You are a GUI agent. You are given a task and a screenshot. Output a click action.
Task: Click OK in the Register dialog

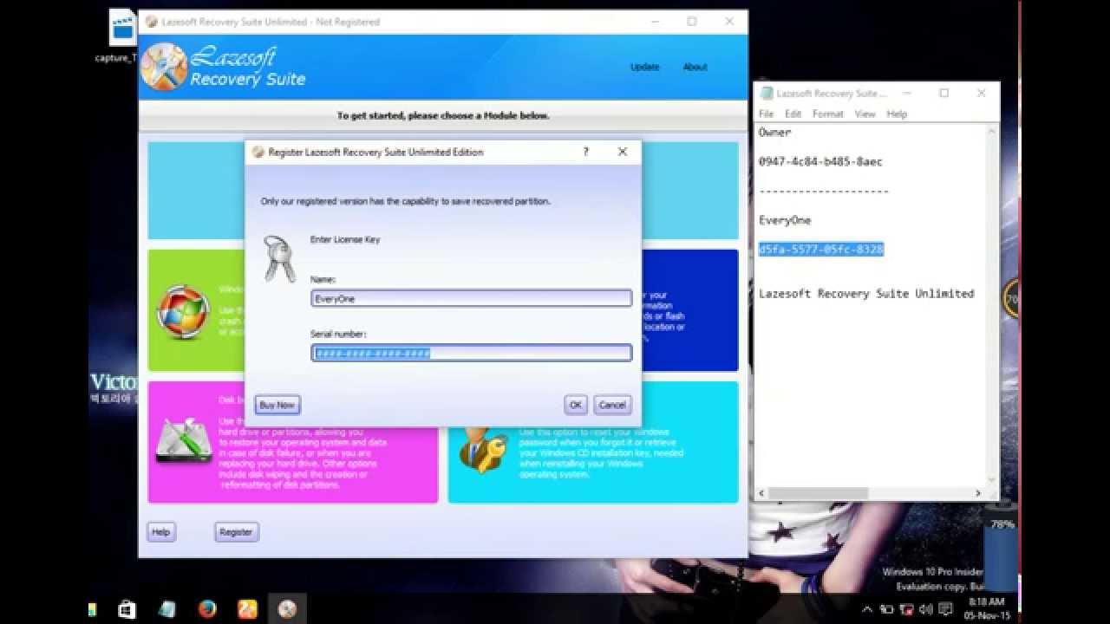point(576,405)
